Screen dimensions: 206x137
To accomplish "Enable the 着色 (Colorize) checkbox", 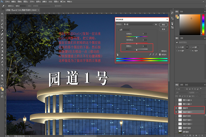I will pos(160,51).
